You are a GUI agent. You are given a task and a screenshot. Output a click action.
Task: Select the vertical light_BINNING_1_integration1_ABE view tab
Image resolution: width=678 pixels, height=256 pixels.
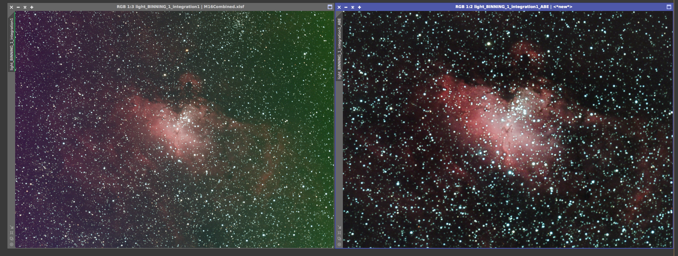(x=339, y=48)
